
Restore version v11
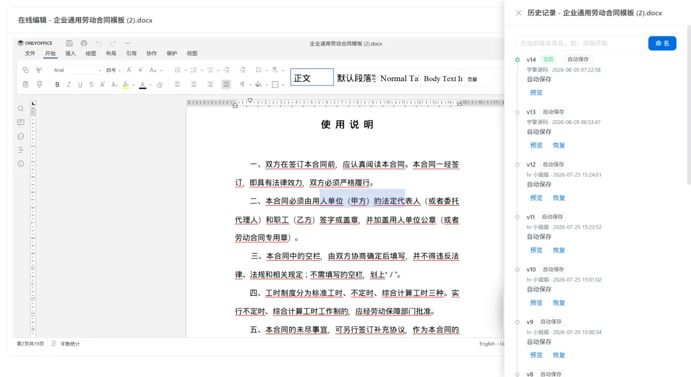[559, 250]
